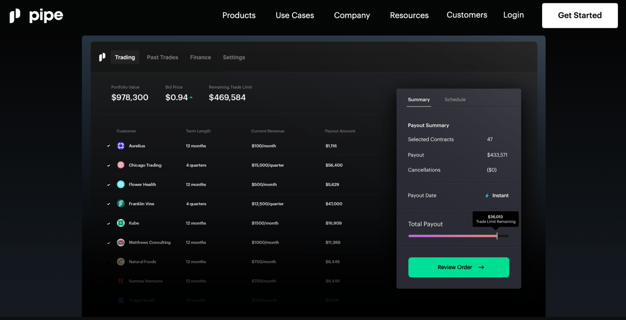Click the Chicago Trading company icon
Viewport: 626px width, 320px height.
[x=121, y=165]
